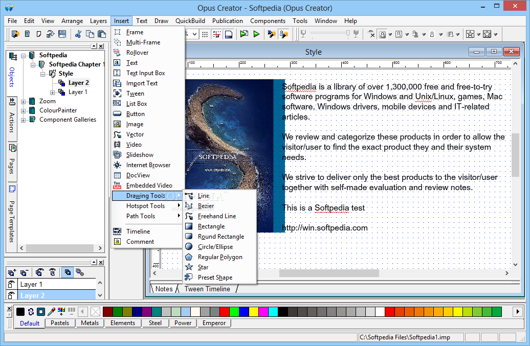Expand the Layer 1 tree node
Image resolution: width=530 pixels, height=346 pixels.
click(52, 92)
